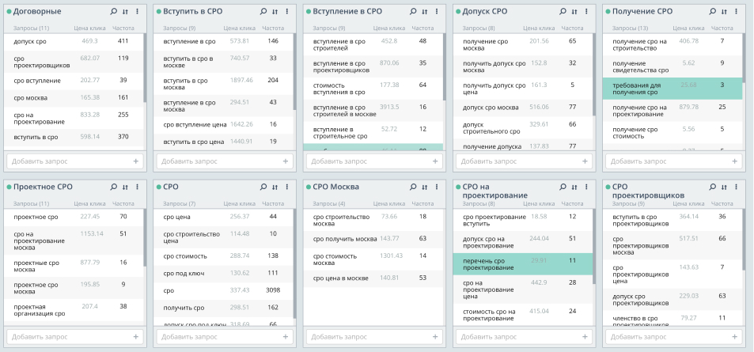Click the Частота column header in Допуск СРО
This screenshot has height=352, width=754.
coord(571,28)
